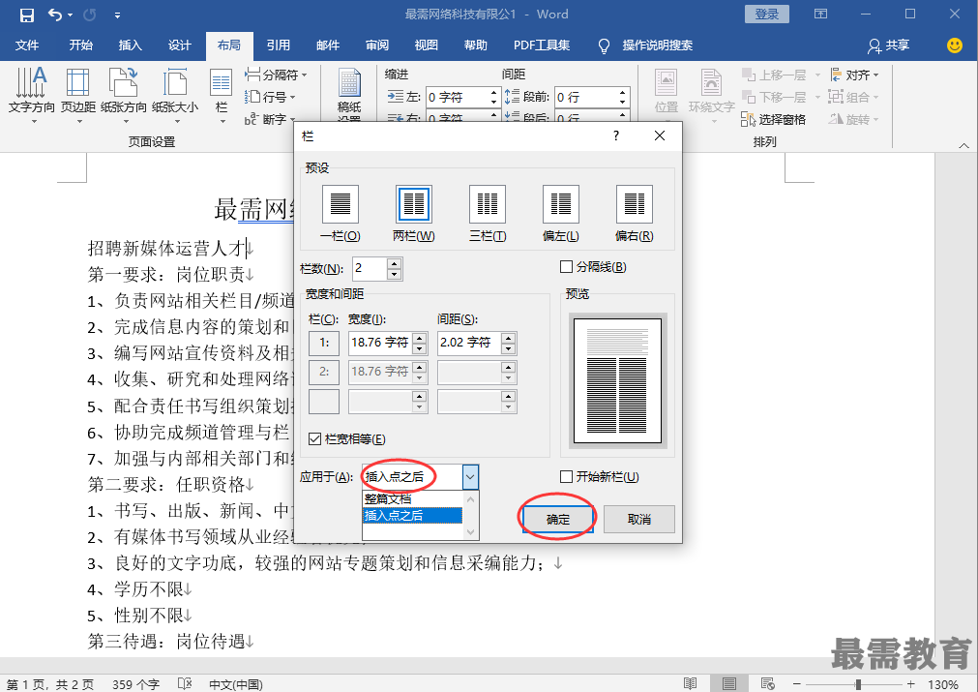Click the help question mark in dialog
Viewport: 978px width, 692px height.
(615, 135)
